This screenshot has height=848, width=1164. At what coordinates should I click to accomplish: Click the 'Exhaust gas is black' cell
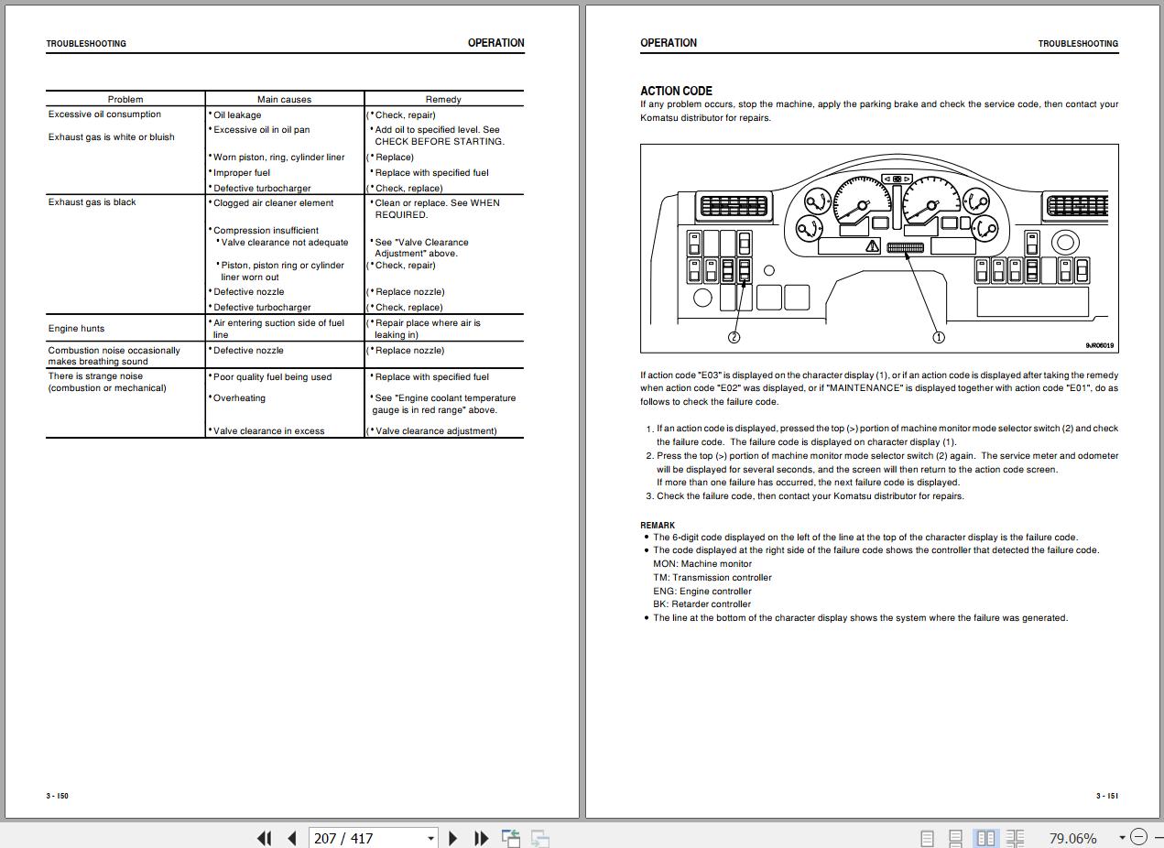92,202
